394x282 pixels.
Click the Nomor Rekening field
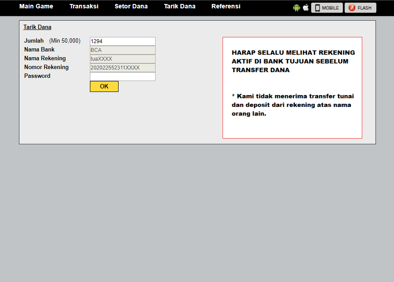[123, 67]
